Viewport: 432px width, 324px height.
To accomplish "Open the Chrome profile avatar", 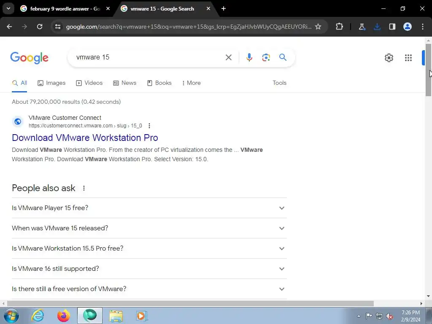I will coord(408,27).
